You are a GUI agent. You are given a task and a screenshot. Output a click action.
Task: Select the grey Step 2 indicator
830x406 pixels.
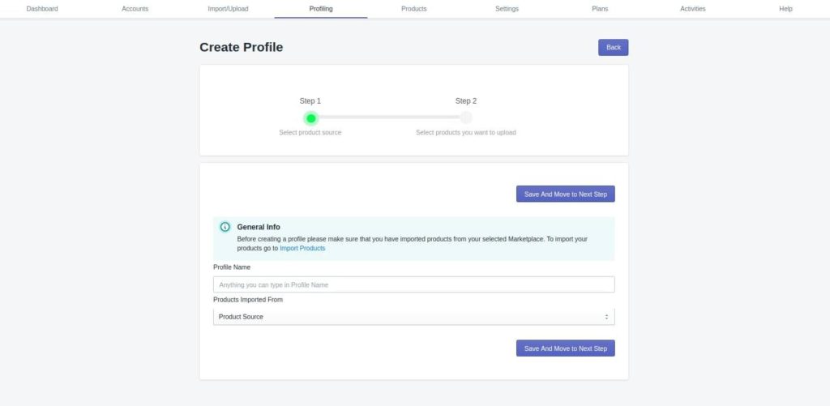(x=466, y=118)
